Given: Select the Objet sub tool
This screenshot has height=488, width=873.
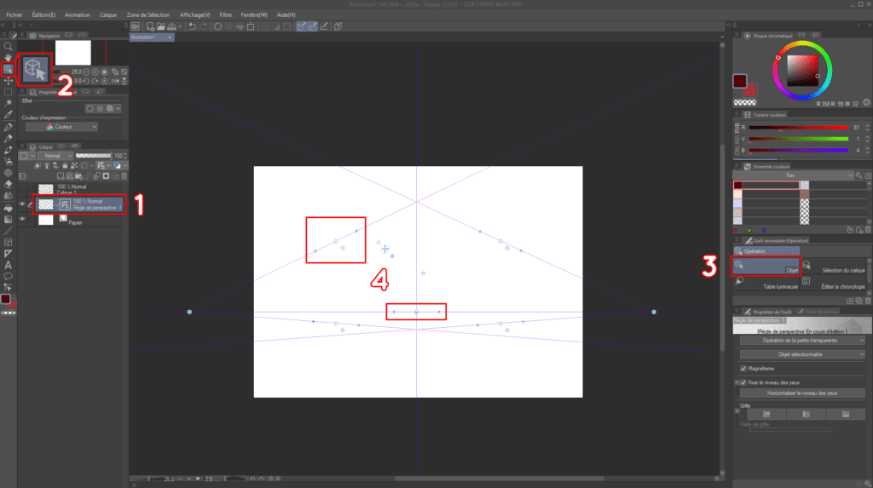Looking at the screenshot, I should pyautogui.click(x=766, y=266).
